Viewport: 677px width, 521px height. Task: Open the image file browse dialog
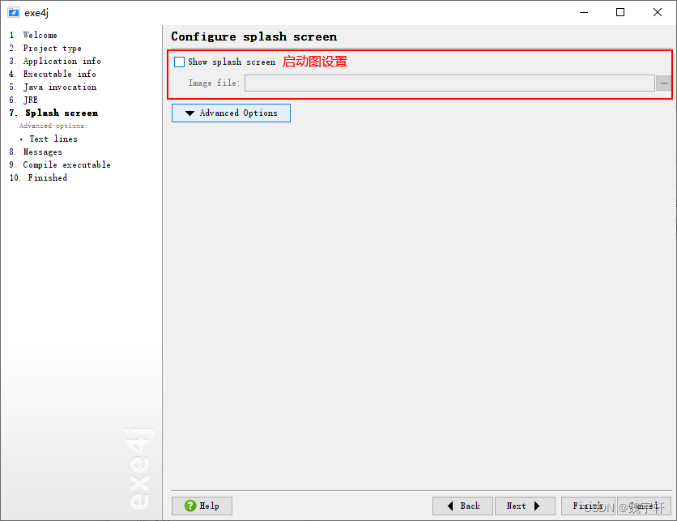click(662, 83)
